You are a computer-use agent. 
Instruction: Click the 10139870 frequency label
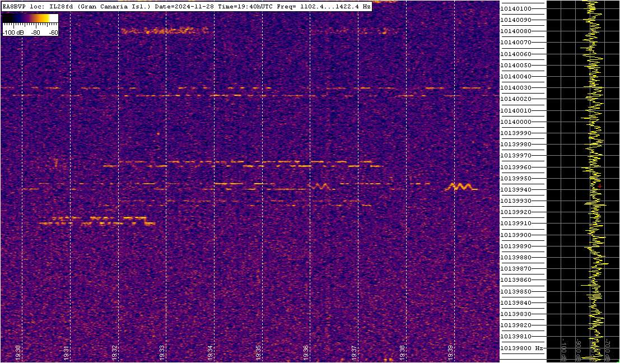point(516,268)
